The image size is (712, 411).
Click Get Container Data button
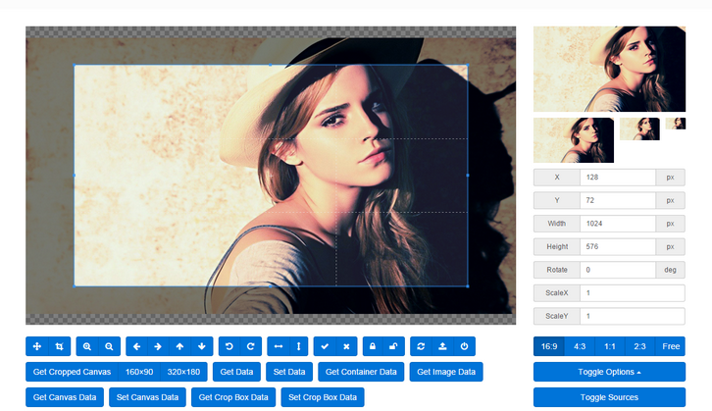coord(361,372)
